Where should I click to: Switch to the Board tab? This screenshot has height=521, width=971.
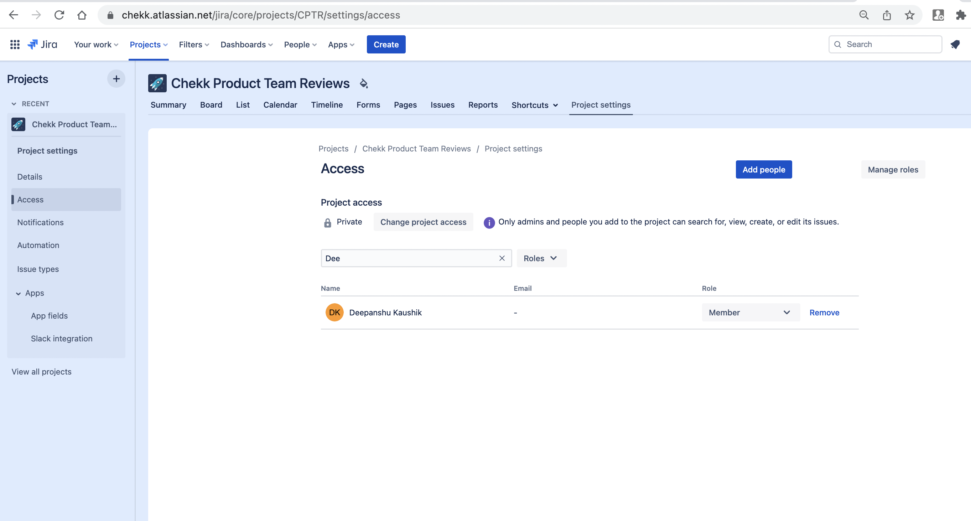[211, 105]
